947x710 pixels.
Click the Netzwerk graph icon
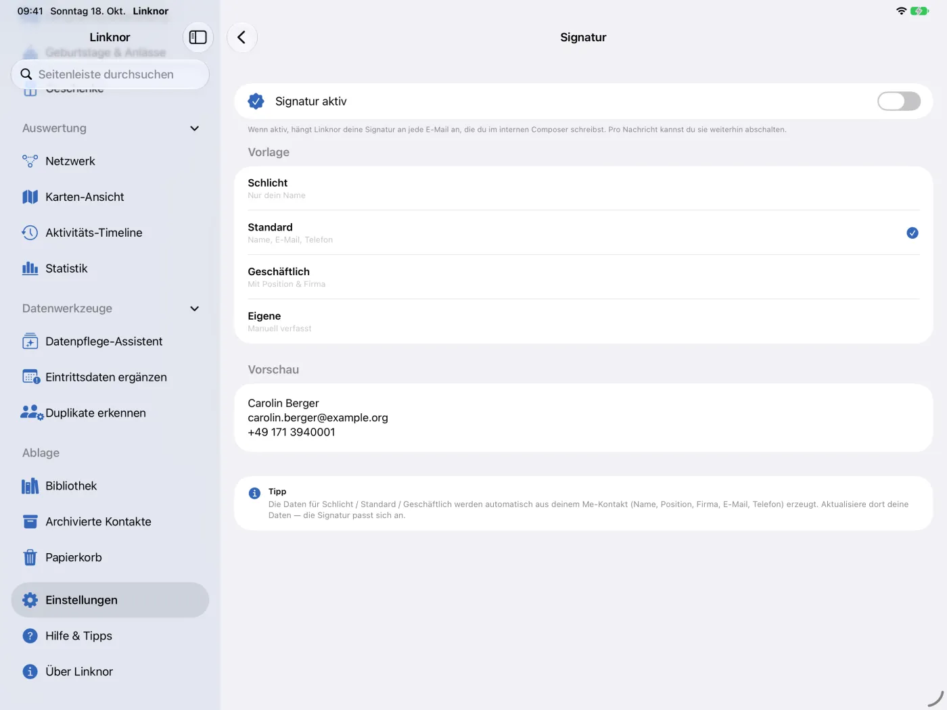[30, 161]
